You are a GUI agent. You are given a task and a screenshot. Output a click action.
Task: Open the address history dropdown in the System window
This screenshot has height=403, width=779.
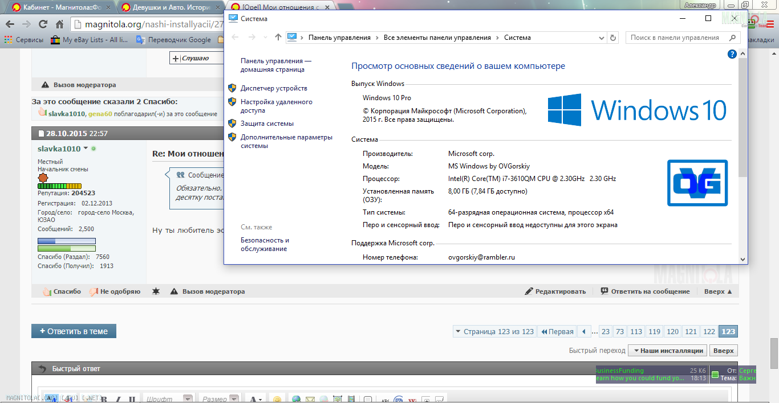(601, 38)
